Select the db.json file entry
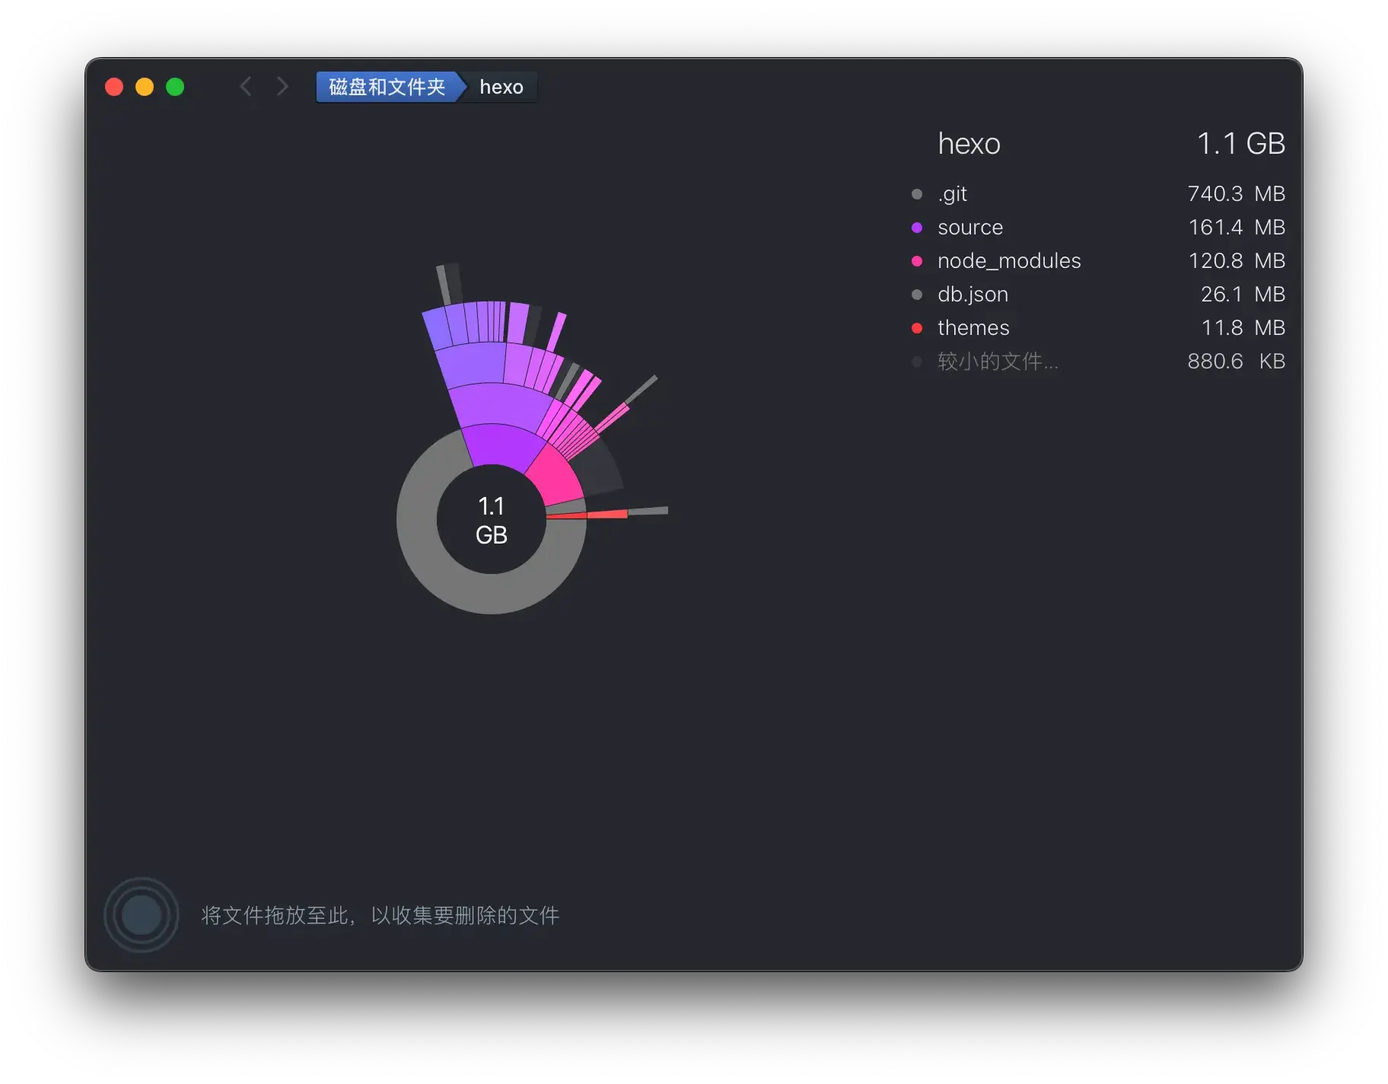The width and height of the screenshot is (1388, 1084). 973,295
